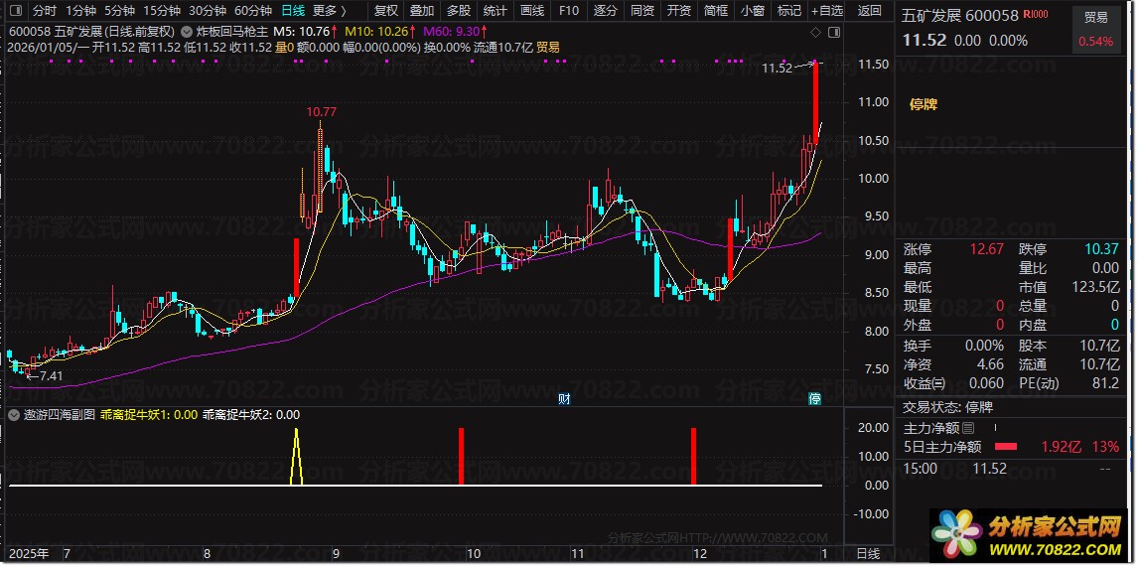Switch to 分时 intraday view
The width and height of the screenshot is (1138, 566).
pos(44,11)
